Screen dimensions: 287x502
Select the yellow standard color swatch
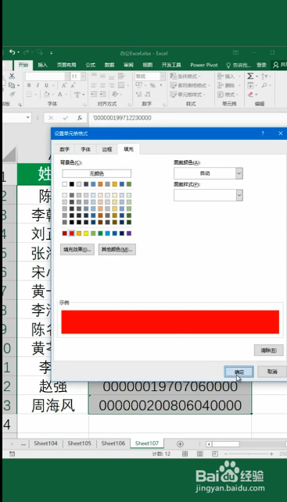click(86, 233)
